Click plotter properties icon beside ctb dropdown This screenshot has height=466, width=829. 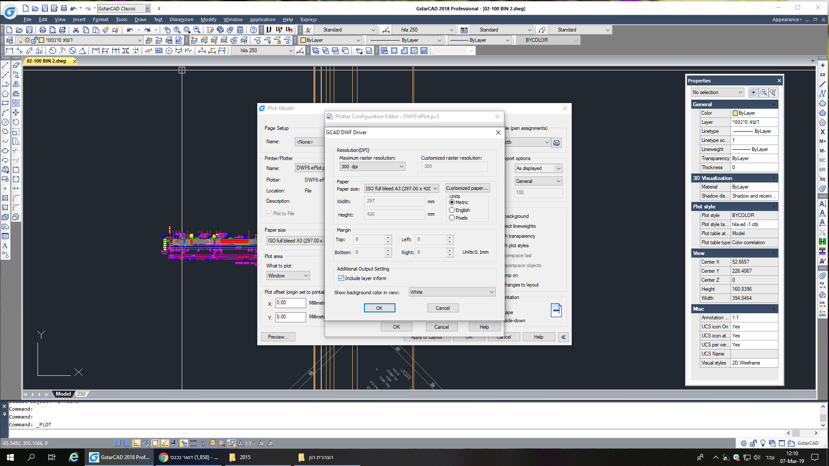tap(557, 142)
